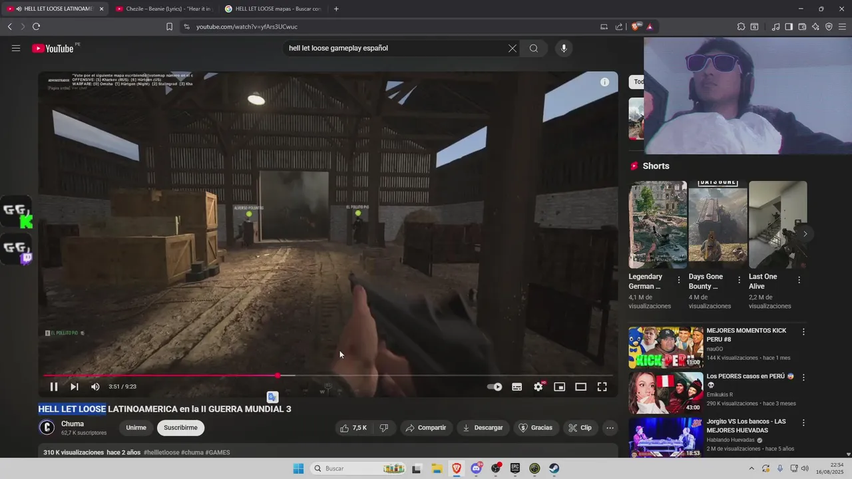Enter fullscreen mode
The width and height of the screenshot is (852, 479).
(x=602, y=387)
